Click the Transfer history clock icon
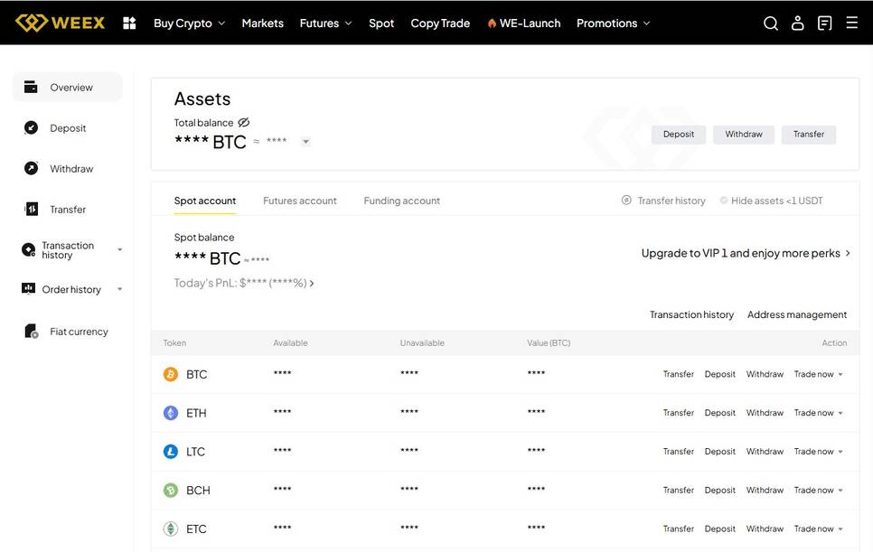 626,201
